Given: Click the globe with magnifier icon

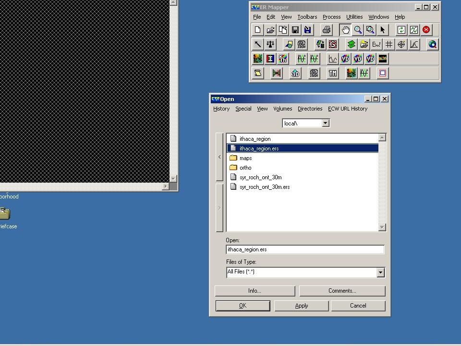Looking at the screenshot, I should pos(433,44).
